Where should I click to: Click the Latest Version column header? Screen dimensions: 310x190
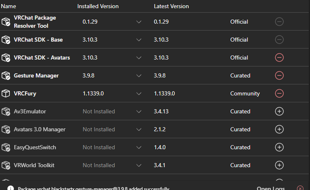[171, 6]
